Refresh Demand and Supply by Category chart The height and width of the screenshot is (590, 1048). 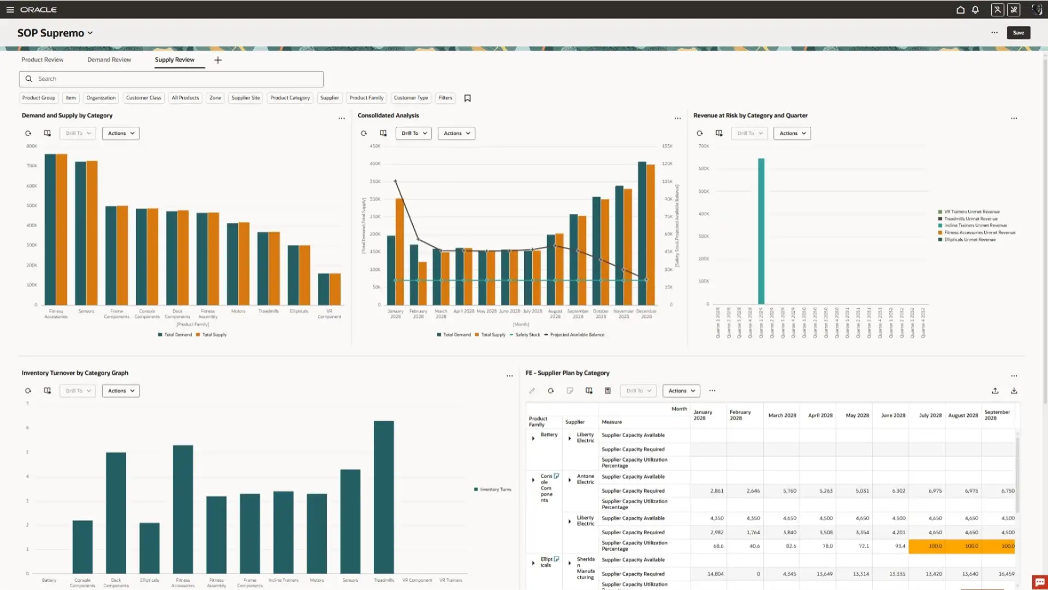[28, 133]
